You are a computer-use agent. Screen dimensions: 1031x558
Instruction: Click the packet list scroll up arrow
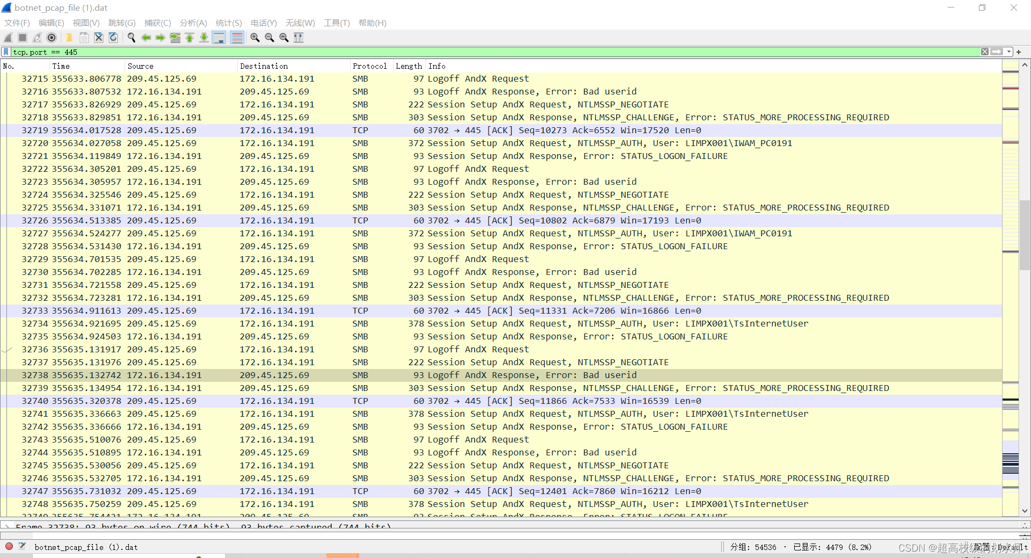(x=1025, y=65)
